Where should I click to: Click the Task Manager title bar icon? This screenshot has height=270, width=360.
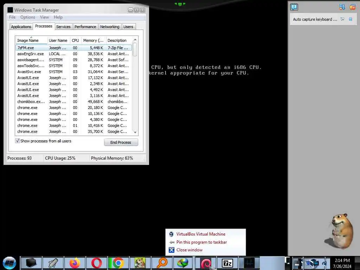point(10,10)
